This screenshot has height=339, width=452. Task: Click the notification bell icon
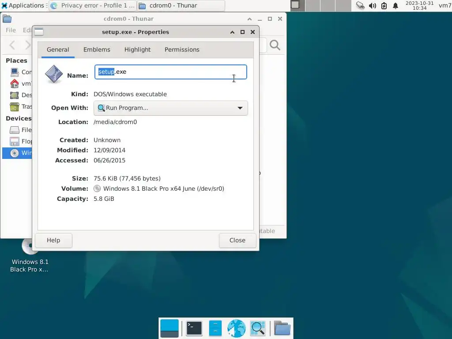pyautogui.click(x=395, y=6)
